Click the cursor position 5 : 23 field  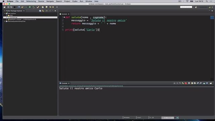click(152, 118)
